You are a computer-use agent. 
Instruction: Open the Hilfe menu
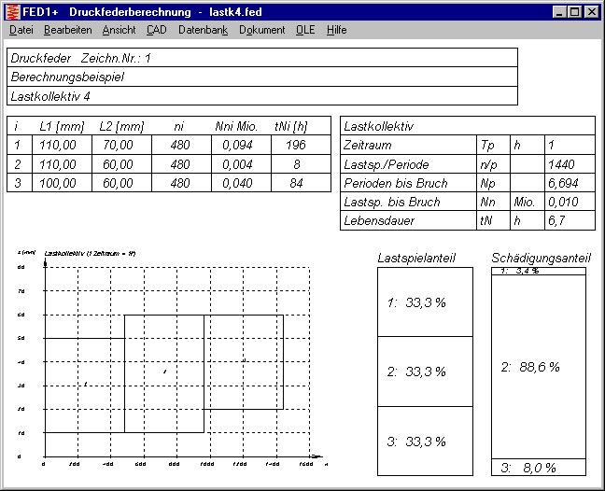point(336,30)
